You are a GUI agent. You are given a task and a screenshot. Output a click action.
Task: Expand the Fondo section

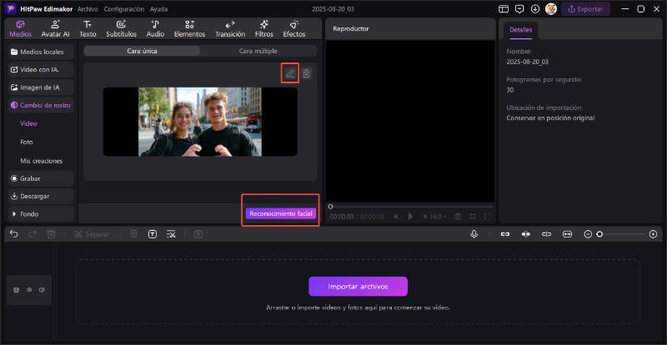tap(41, 214)
